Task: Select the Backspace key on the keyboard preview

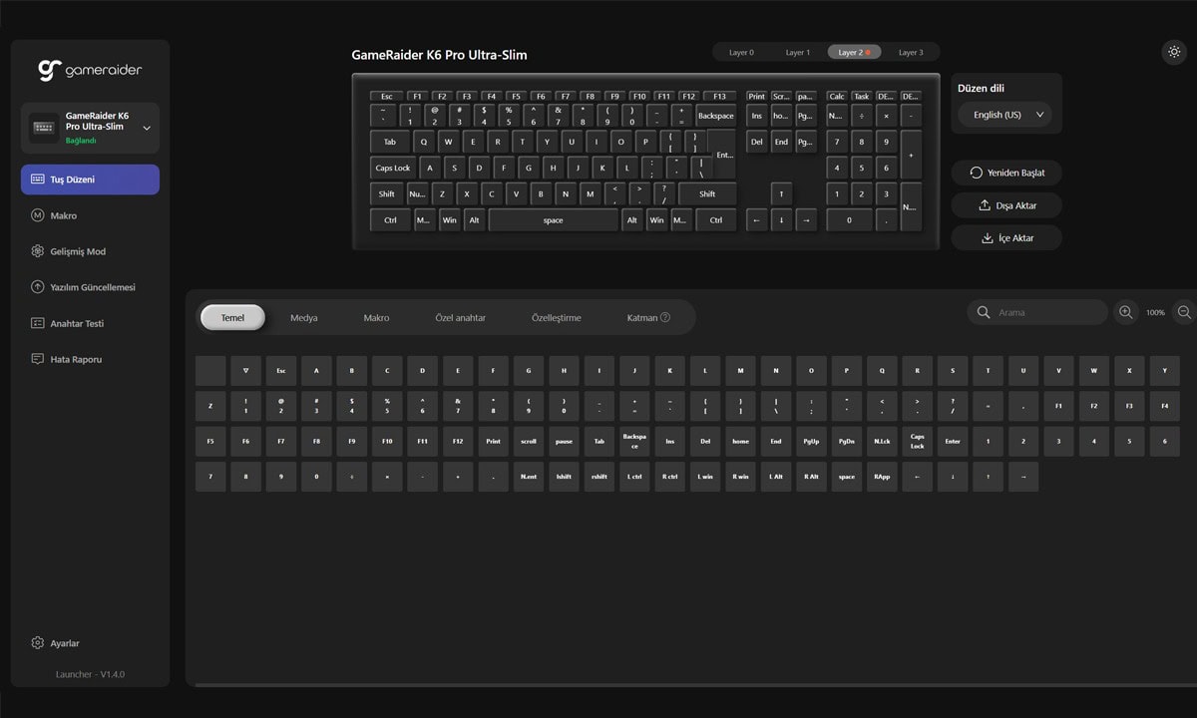Action: tap(715, 116)
